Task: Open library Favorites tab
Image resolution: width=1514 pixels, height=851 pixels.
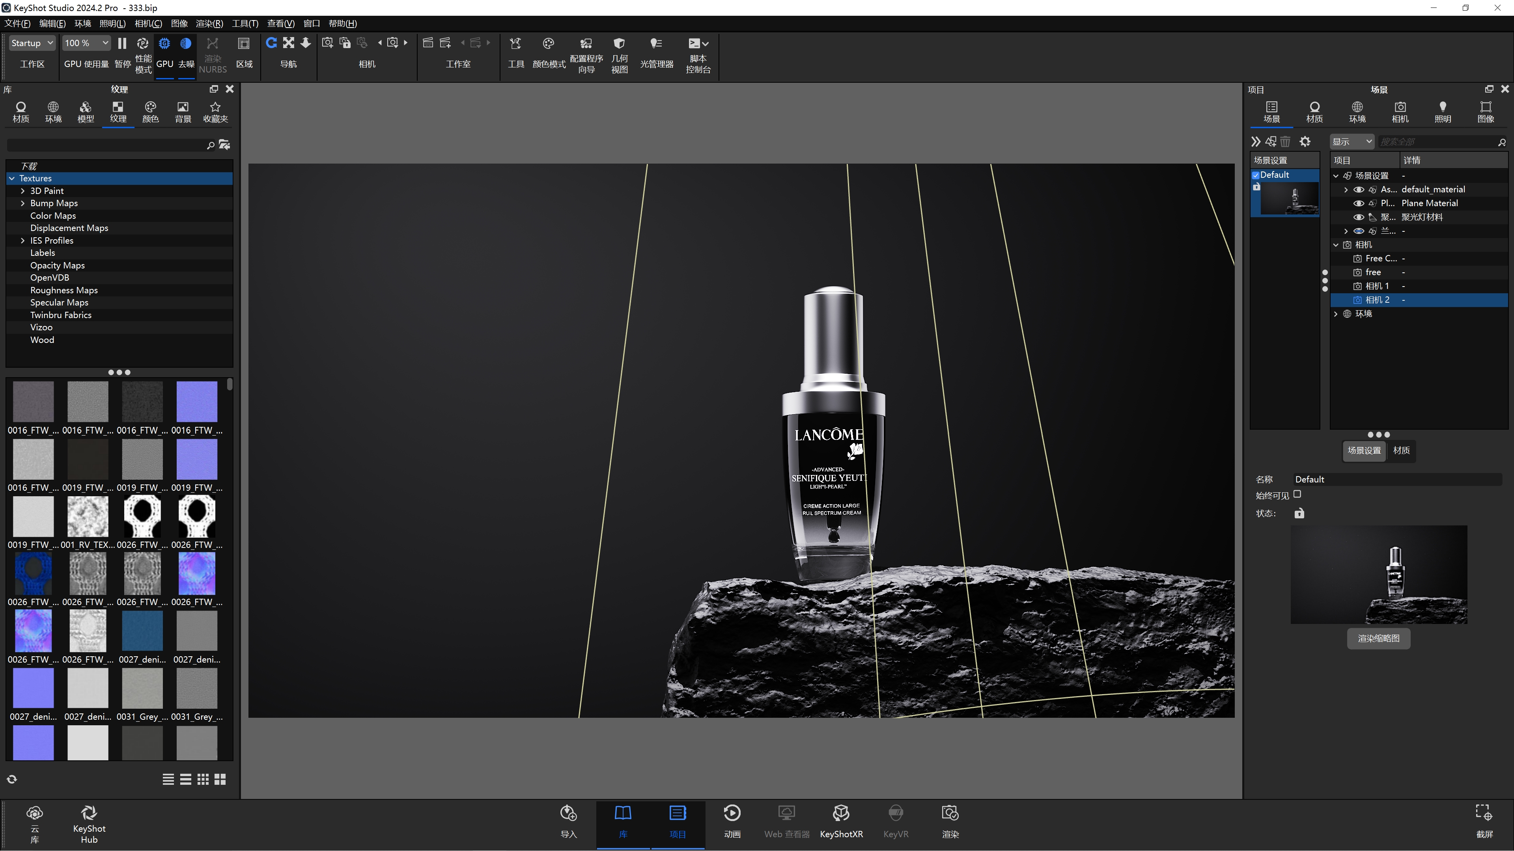Action: tap(215, 112)
